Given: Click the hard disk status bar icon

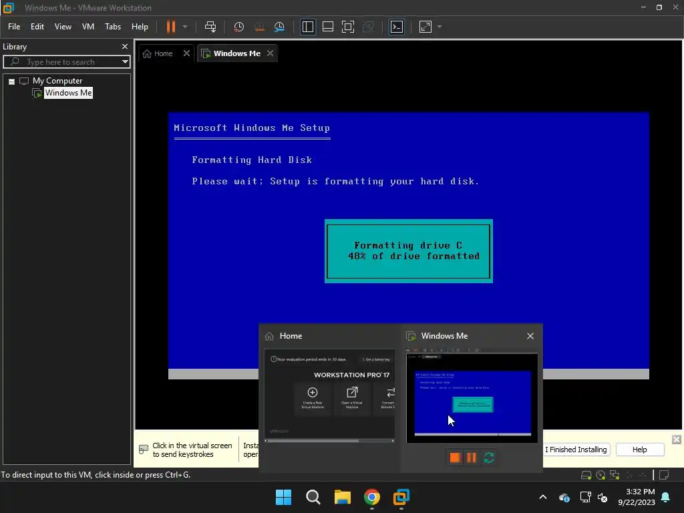Looking at the screenshot, I should tap(586, 475).
